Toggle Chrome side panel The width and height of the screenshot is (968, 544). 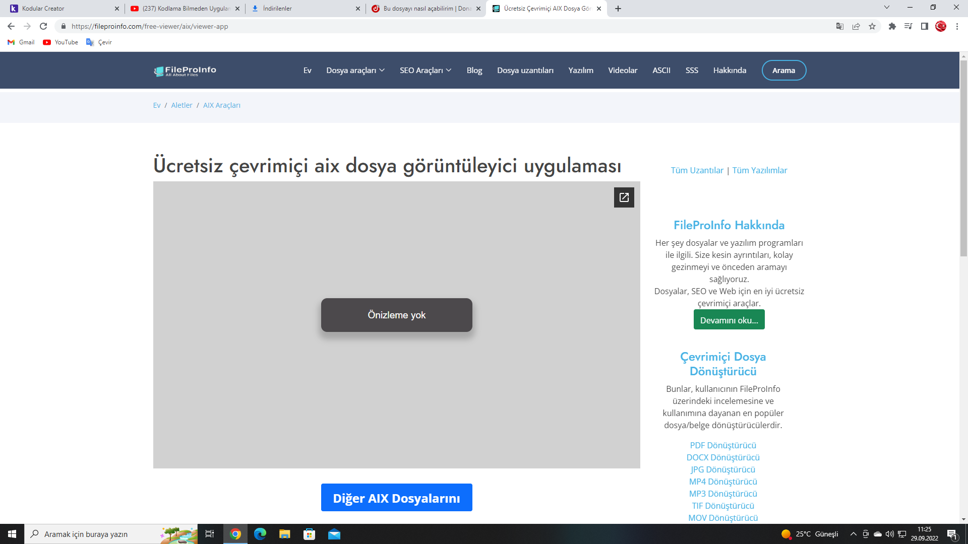924,26
